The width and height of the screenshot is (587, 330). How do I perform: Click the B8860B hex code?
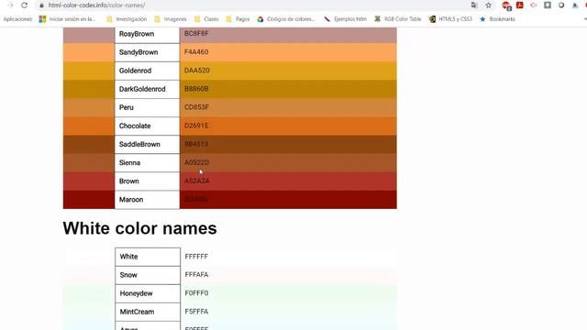tap(196, 89)
